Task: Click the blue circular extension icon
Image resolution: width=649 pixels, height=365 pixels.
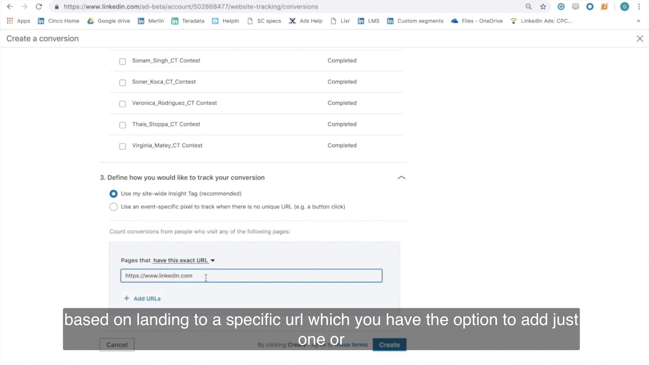Action: [561, 7]
